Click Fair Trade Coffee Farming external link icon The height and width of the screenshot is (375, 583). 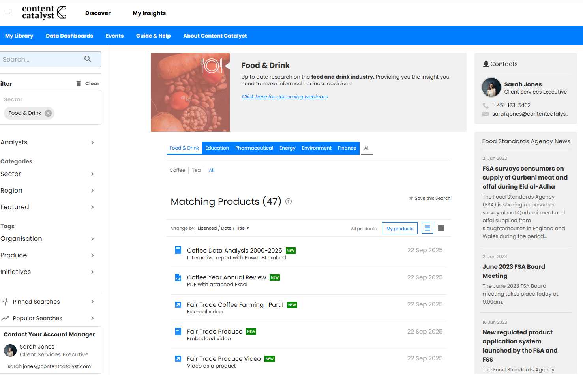pos(178,305)
